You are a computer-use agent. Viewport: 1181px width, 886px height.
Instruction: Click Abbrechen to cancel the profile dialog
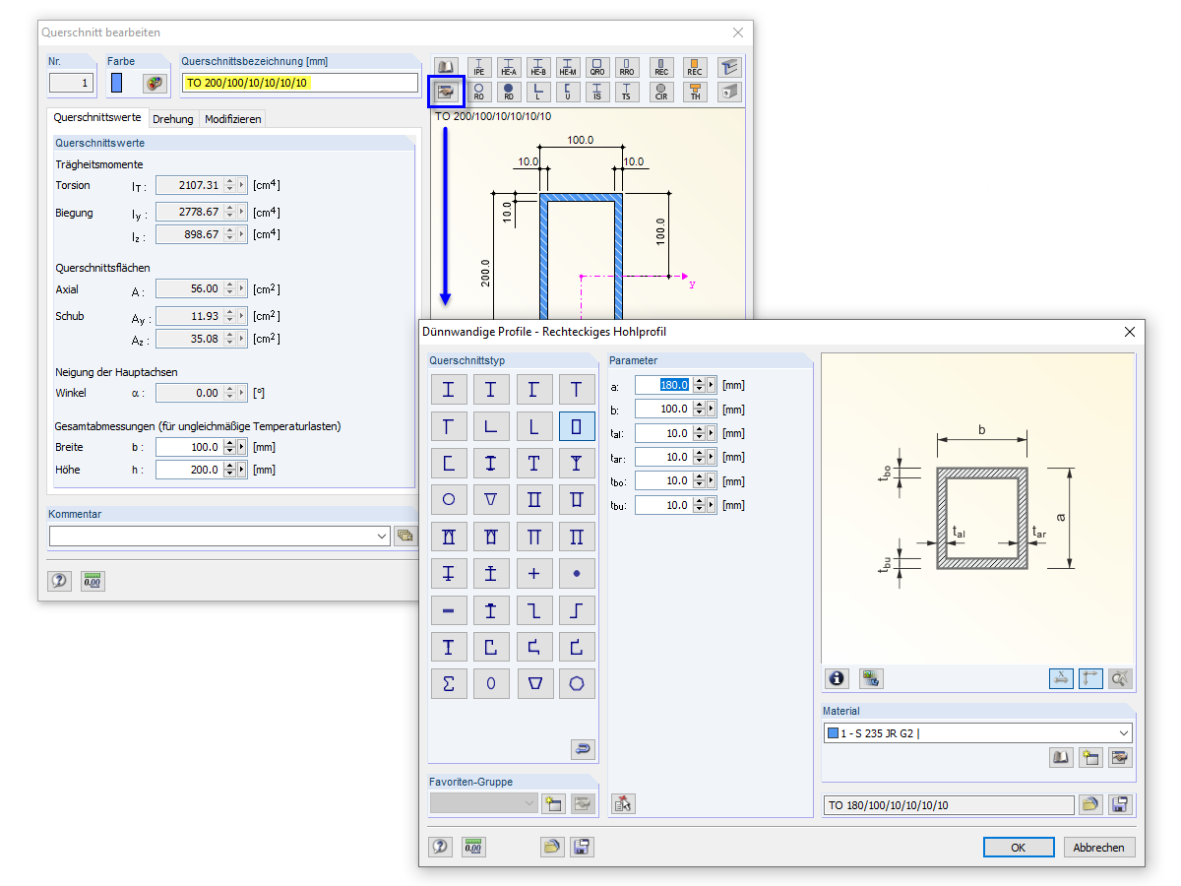(x=1098, y=847)
